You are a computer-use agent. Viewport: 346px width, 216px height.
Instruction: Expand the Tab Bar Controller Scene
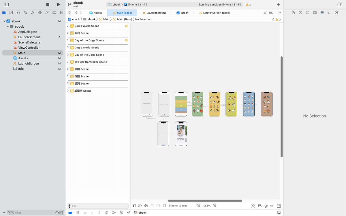coord(68,62)
